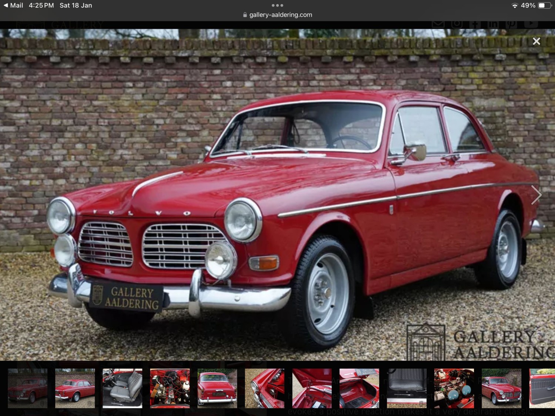Viewport: 555px width, 416px height.
Task: Show the rear bench seat thumbnail
Action: (x=407, y=388)
